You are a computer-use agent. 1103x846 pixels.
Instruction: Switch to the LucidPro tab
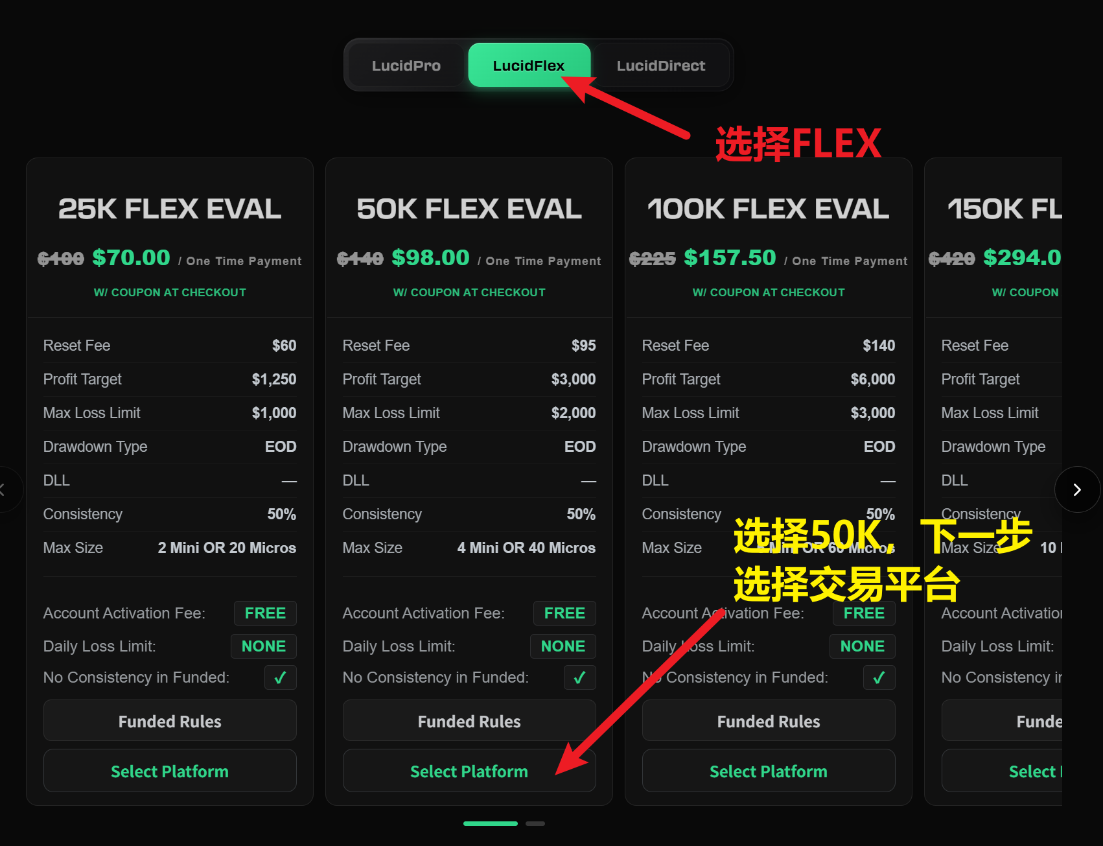pyautogui.click(x=406, y=65)
